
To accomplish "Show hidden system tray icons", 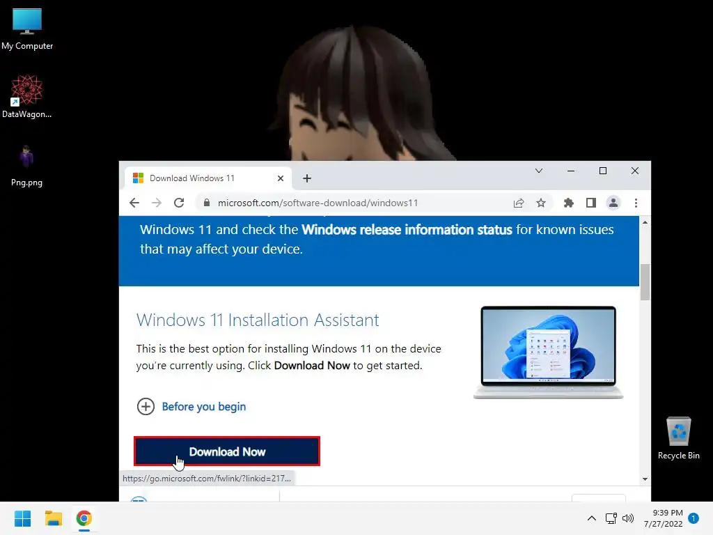I will 592,518.
